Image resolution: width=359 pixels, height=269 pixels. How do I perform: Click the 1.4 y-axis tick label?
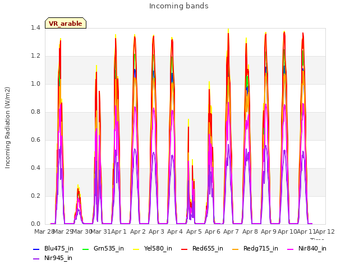coord(35,28)
